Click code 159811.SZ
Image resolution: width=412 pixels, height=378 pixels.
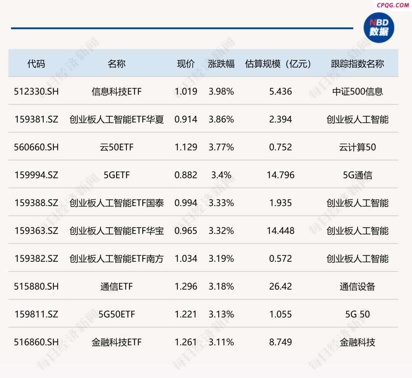coord(36,314)
